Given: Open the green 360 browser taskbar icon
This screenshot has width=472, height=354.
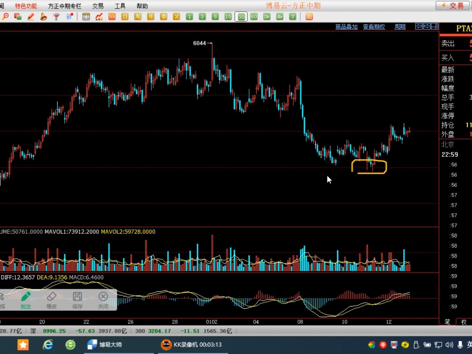Looking at the screenshot, I should click(x=70, y=344).
